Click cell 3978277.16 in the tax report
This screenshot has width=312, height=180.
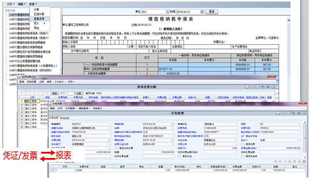pyautogui.click(x=173, y=69)
